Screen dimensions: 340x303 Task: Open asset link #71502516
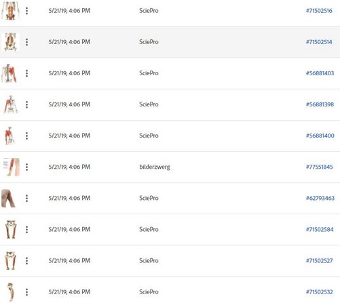(x=319, y=11)
